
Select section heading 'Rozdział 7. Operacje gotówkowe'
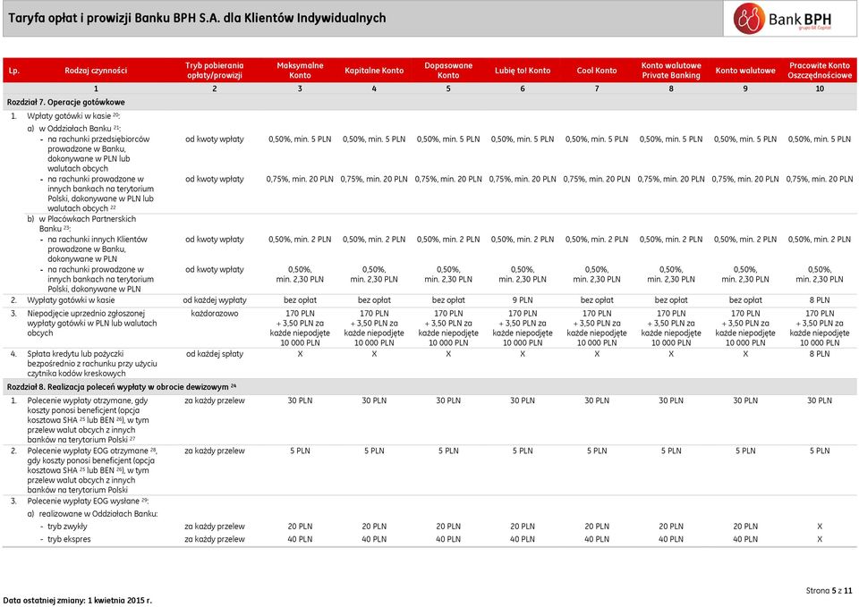[65, 102]
